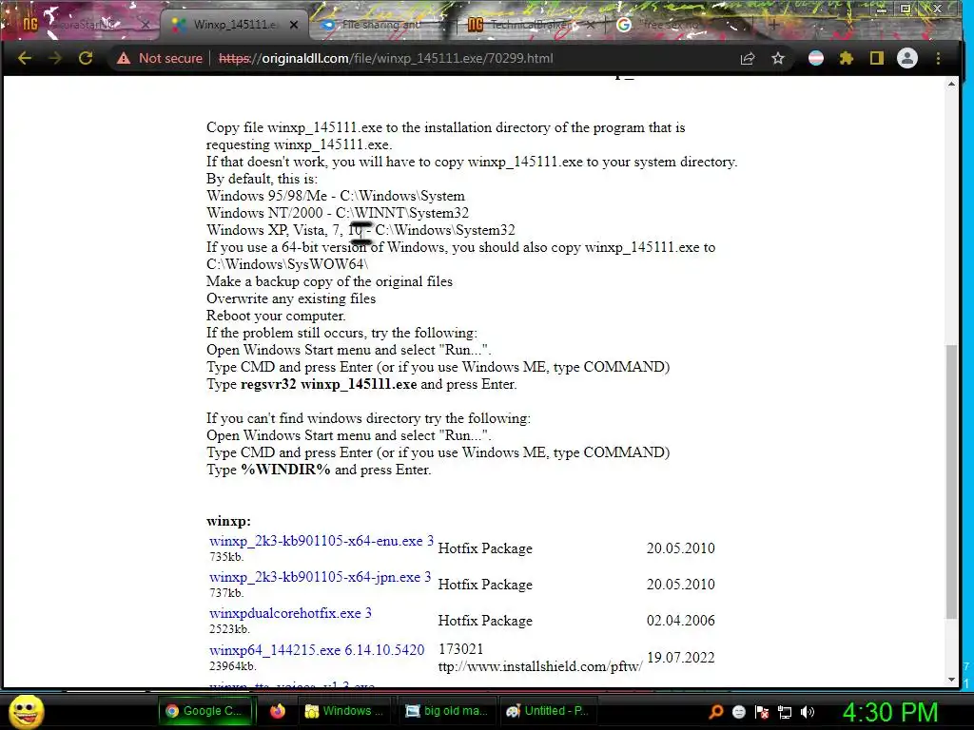This screenshot has height=730, width=974.
Task: Reload the originaldll.com page
Action: click(86, 58)
